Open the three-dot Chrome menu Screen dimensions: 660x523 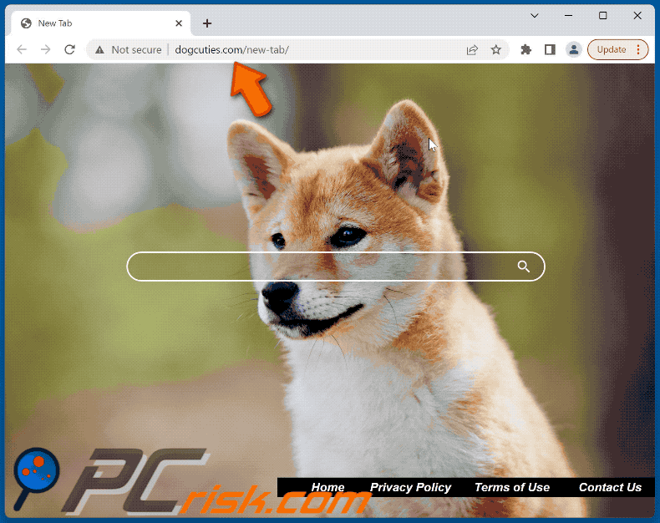[638, 49]
